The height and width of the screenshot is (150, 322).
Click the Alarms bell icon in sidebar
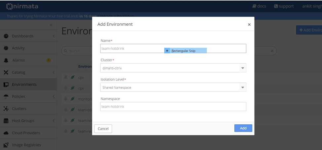point(6,60)
